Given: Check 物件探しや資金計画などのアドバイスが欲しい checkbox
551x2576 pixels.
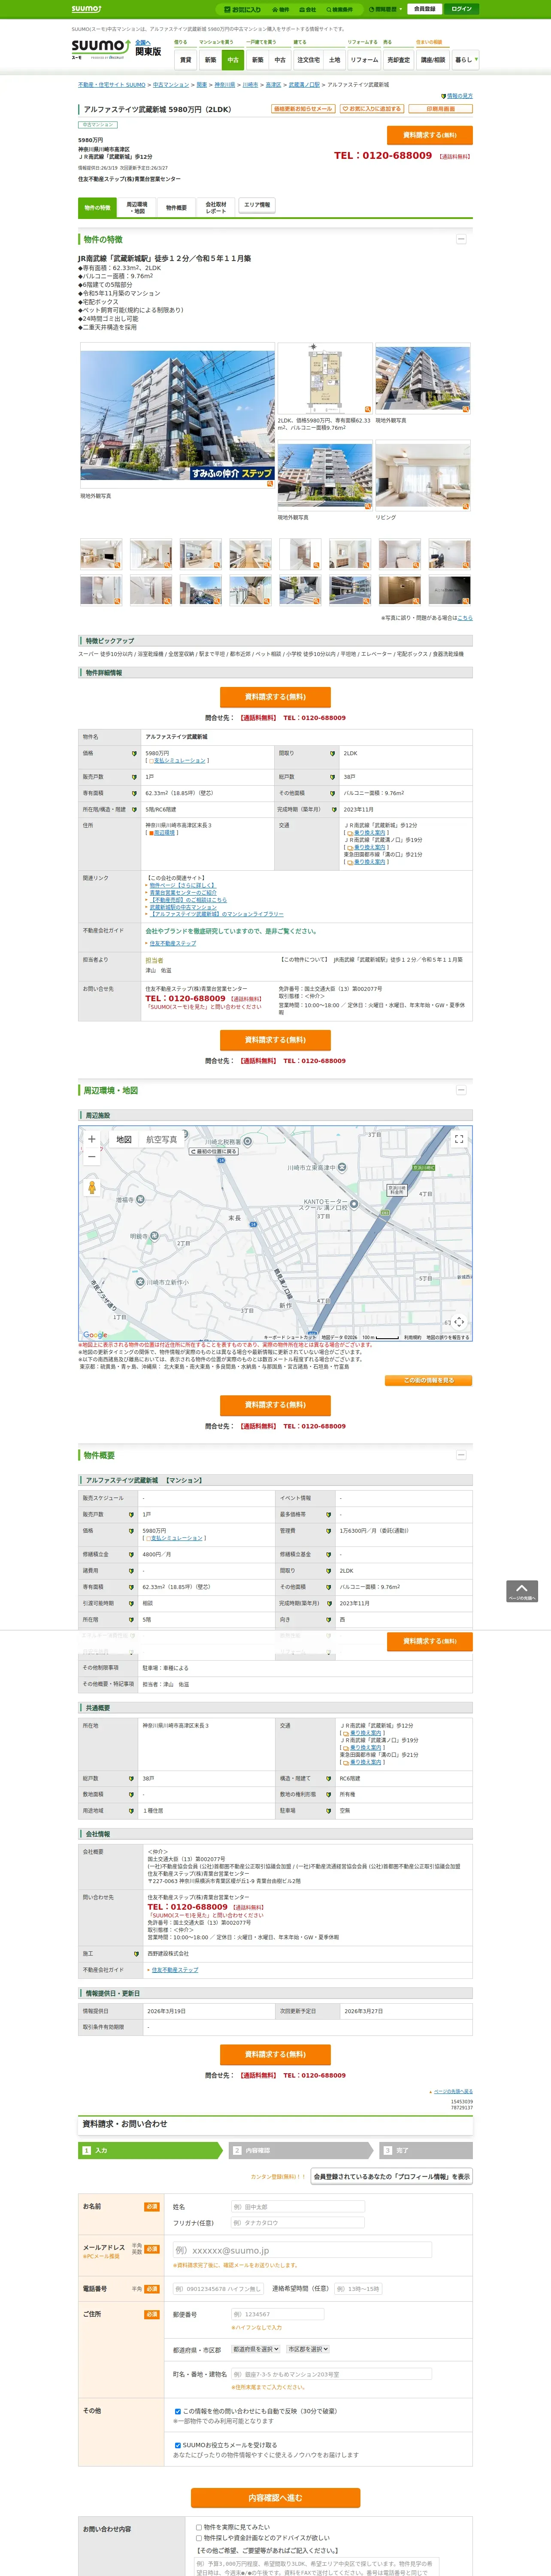Looking at the screenshot, I should coord(199,2538).
